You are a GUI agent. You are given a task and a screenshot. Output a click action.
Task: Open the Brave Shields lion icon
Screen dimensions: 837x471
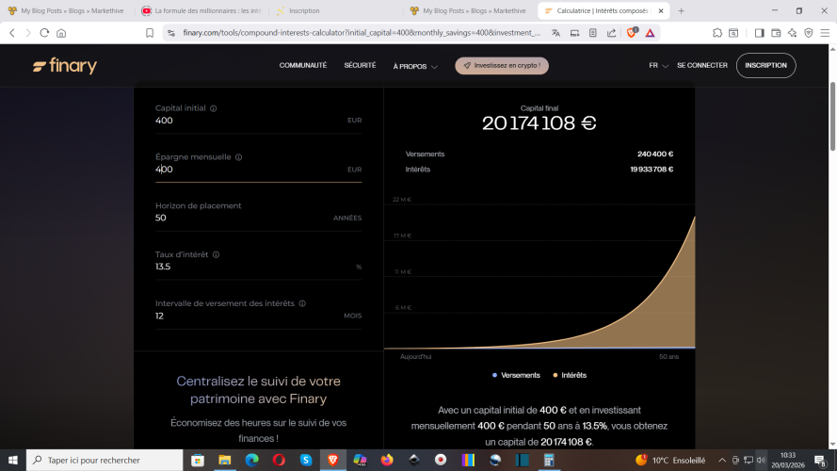coord(632,32)
